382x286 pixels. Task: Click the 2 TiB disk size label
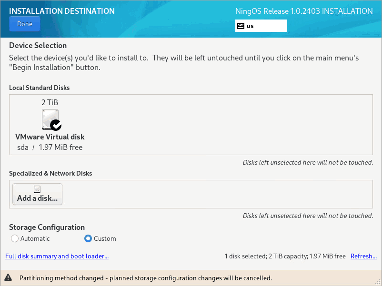pos(50,102)
